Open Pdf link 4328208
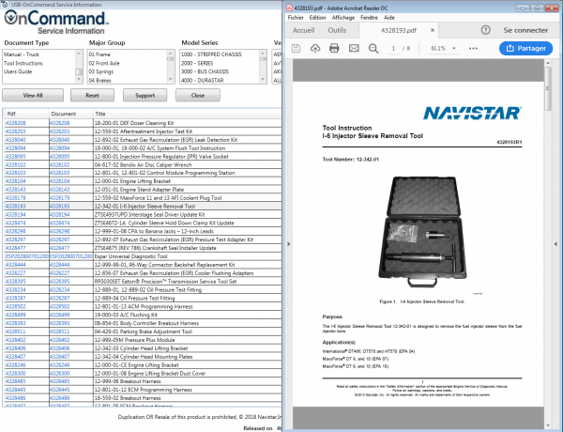Viewport: 563px width, 432px height. 15,123
